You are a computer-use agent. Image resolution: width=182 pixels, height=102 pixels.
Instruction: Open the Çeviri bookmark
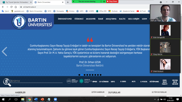click(x=5, y=11)
